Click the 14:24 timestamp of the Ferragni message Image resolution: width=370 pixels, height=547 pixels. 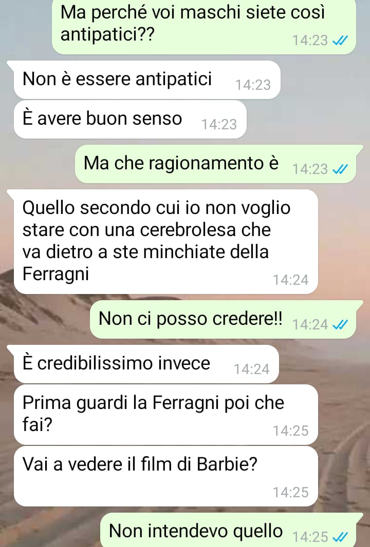(x=291, y=280)
